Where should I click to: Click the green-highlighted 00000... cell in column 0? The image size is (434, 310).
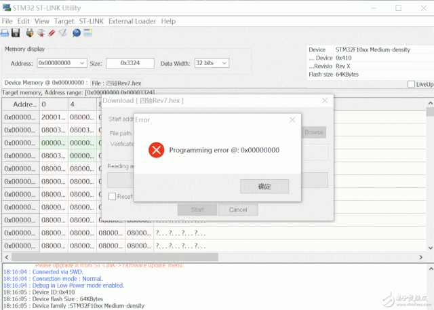[54, 143]
